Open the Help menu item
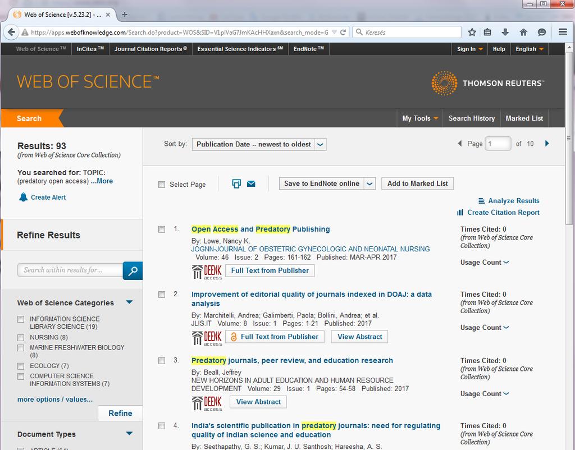Viewport: 575px width, 450px height. click(x=499, y=49)
